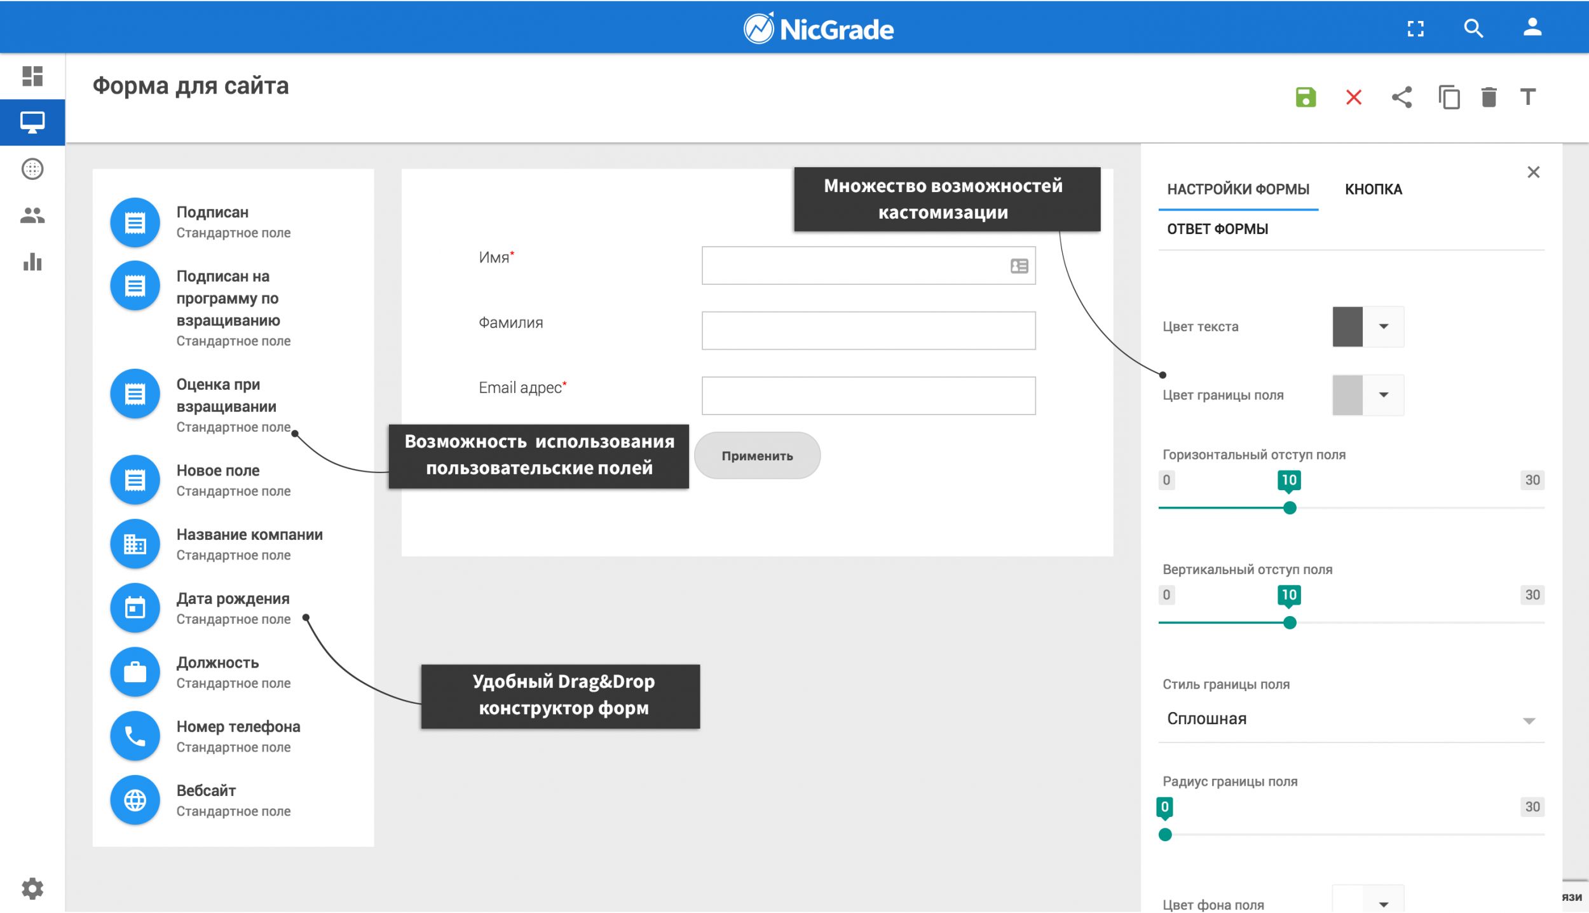Switch to the ОТВЕТ ФОРМЫ tab
The image size is (1589, 913).
click(x=1217, y=230)
